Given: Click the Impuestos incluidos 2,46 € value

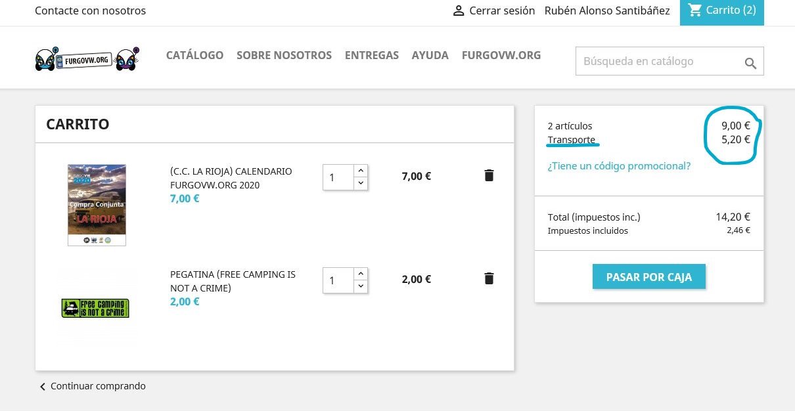Looking at the screenshot, I should click(738, 230).
